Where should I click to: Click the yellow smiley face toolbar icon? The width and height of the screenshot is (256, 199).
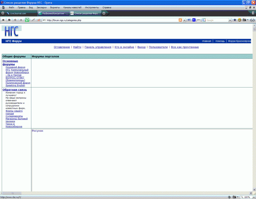click(x=239, y=20)
